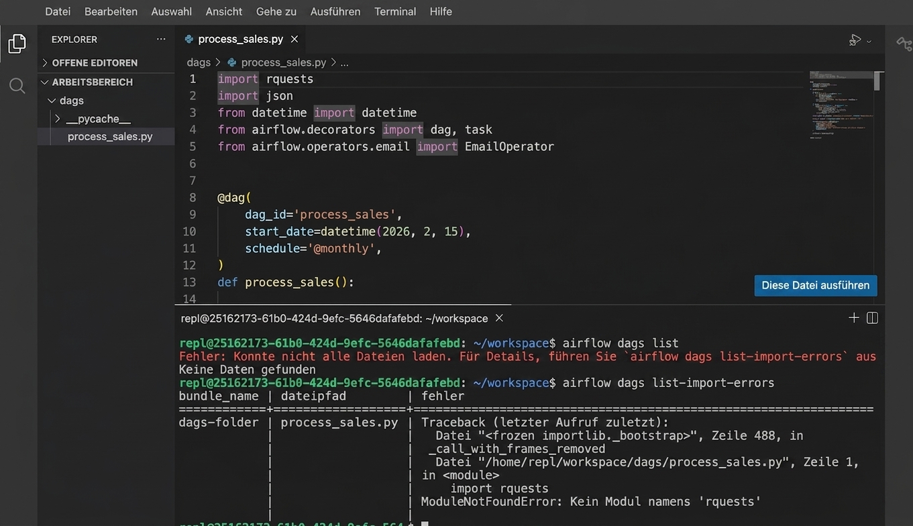Viewport: 913px width, 526px height.
Task: Click 'EmailOperator' in line 5
Action: [509, 147]
